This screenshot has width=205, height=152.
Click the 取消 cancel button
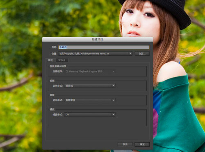[125, 144]
